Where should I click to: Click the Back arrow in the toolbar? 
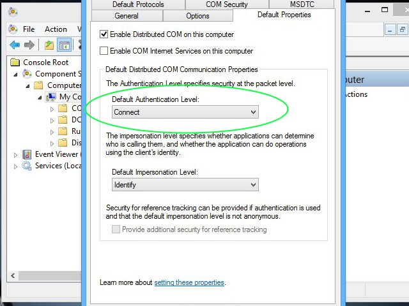tap(15, 45)
